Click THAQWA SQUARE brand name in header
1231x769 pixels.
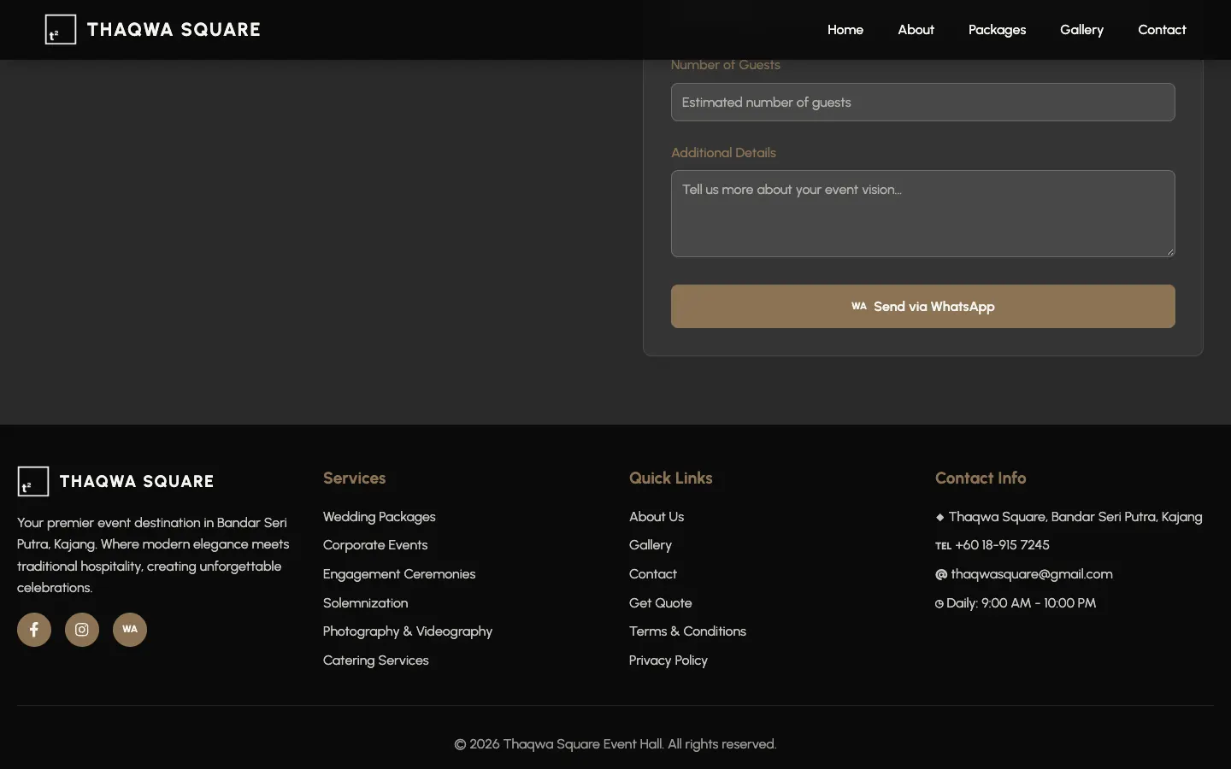tap(174, 30)
